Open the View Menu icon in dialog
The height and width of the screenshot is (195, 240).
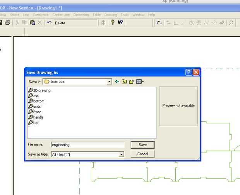pyautogui.click(x=140, y=82)
